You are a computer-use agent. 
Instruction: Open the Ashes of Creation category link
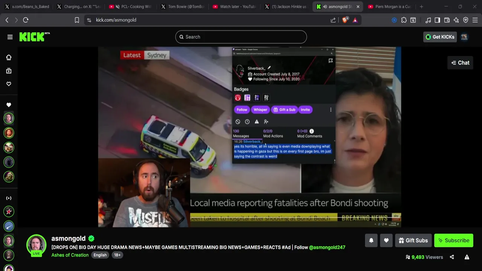click(x=70, y=255)
